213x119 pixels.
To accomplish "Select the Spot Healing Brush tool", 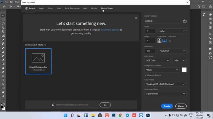I will 3,44.
